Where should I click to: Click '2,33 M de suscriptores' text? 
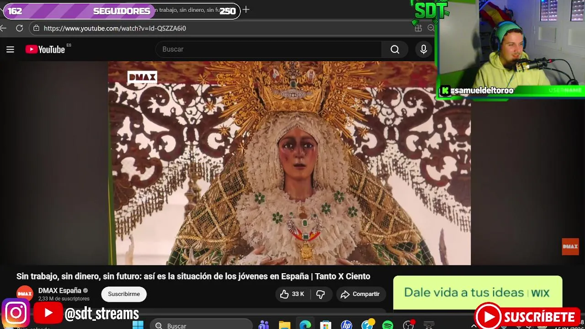pyautogui.click(x=64, y=299)
